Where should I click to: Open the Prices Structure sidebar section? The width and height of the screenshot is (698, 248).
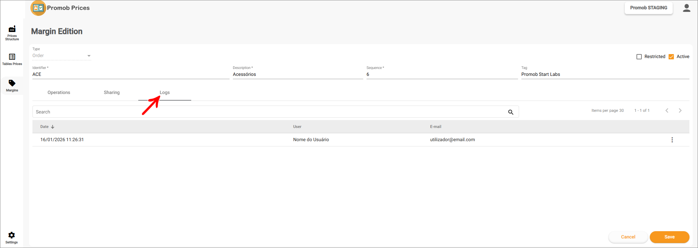12,33
